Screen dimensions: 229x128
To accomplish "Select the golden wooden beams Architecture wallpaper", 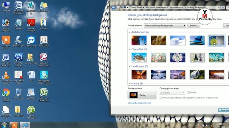I will click(158, 40).
